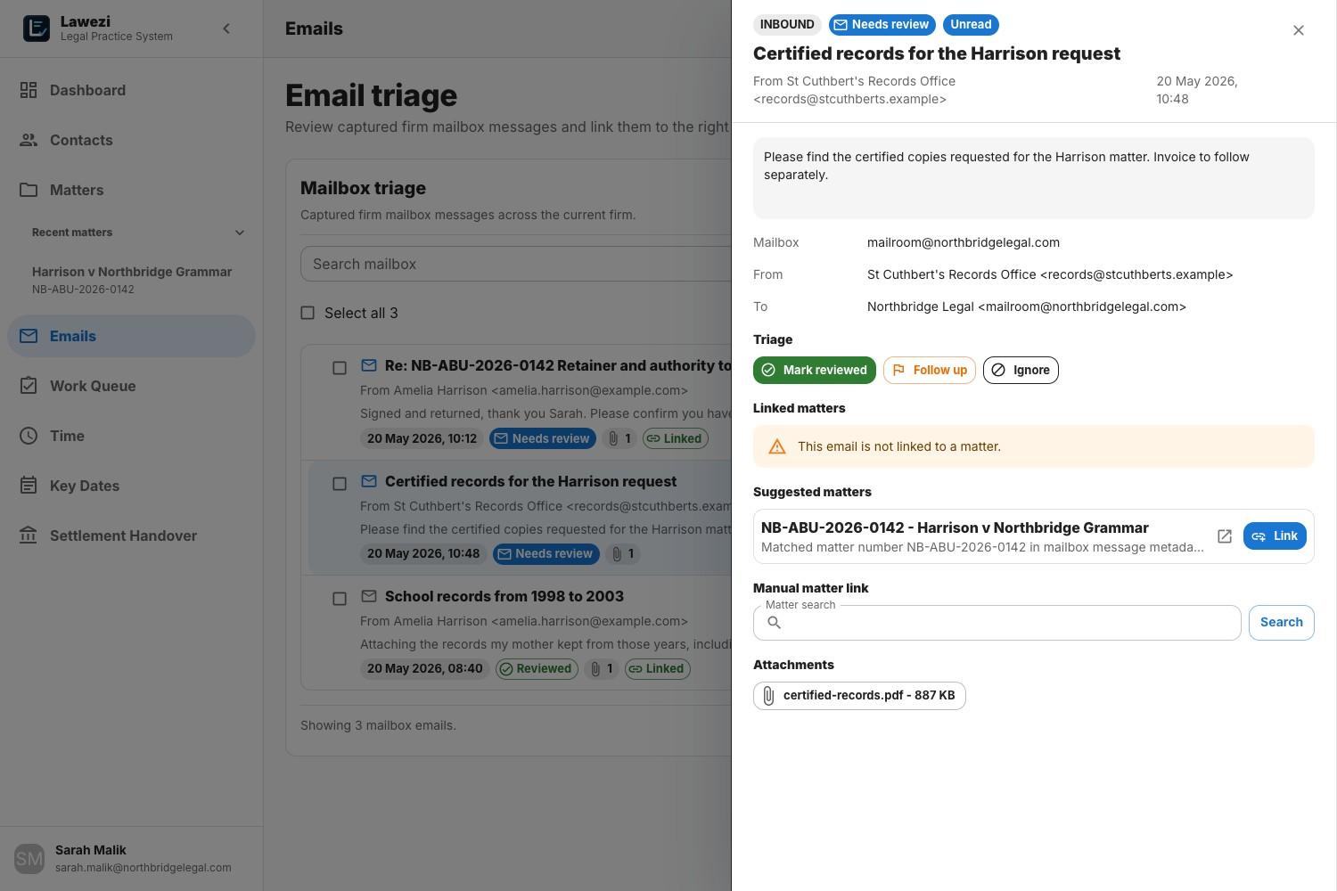Click the Search mailbox field
1337x891 pixels.
pyautogui.click(x=517, y=264)
